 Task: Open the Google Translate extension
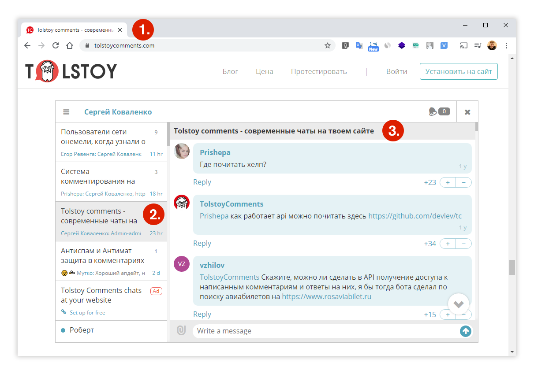point(359,45)
